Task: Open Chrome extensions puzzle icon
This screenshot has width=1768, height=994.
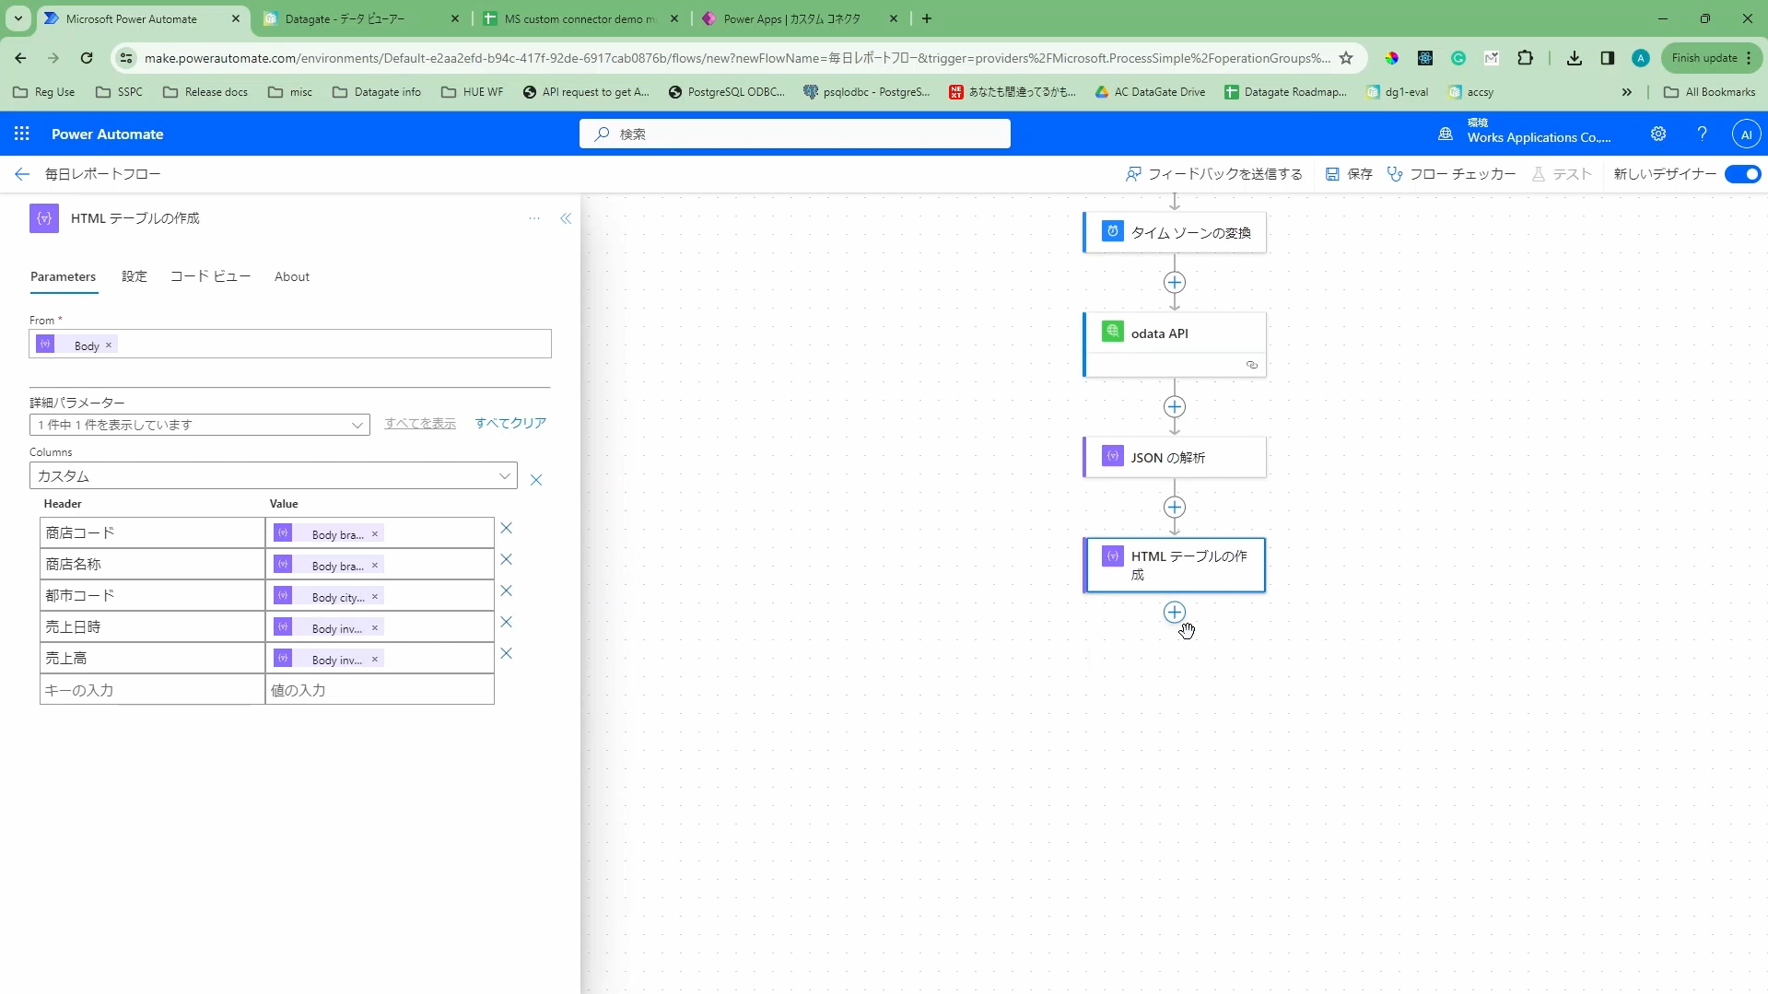Action: [x=1526, y=58]
